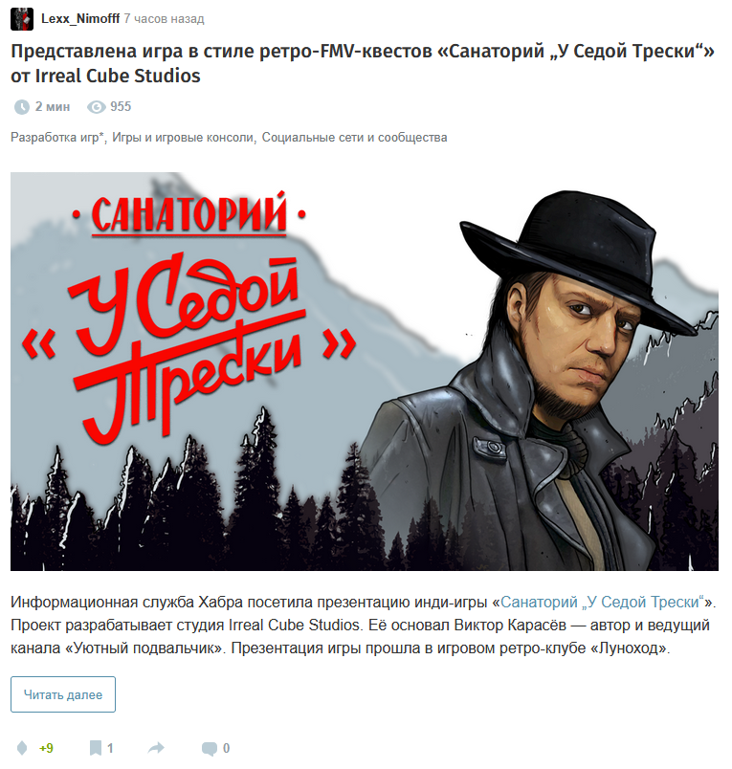Click the bookmark count 1
The image size is (732, 769).
[110, 748]
